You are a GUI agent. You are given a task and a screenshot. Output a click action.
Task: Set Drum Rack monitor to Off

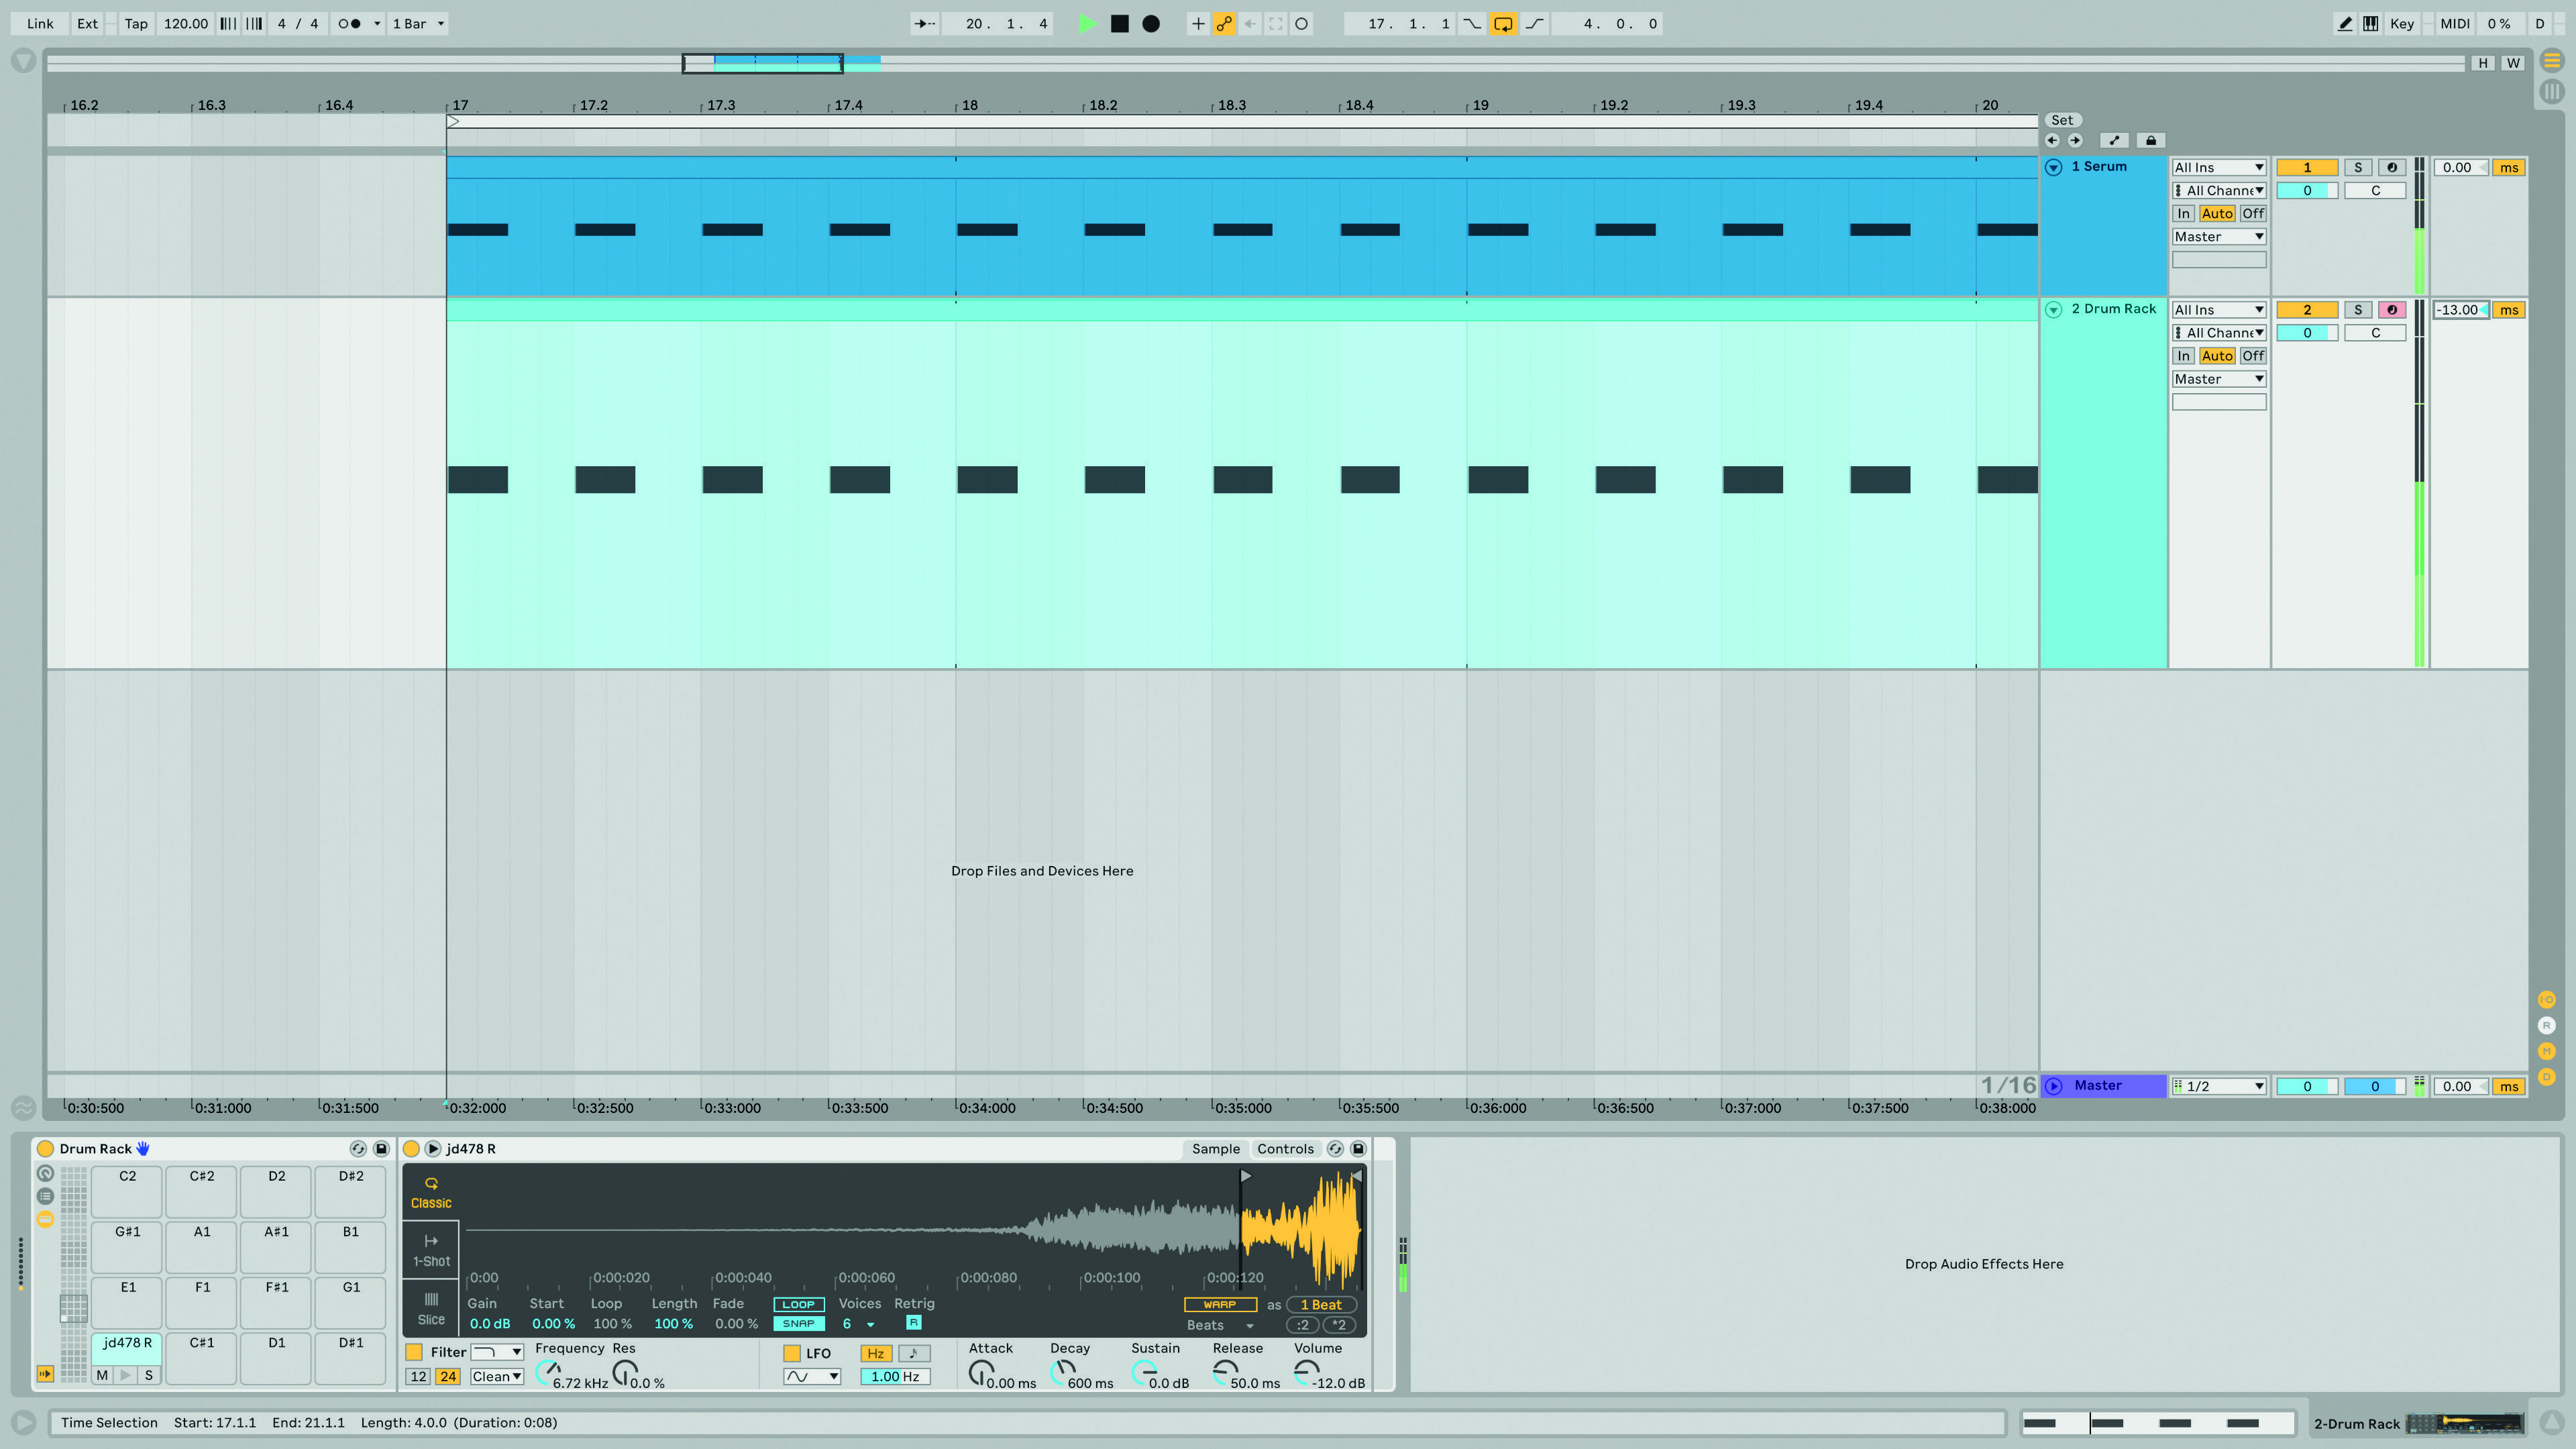click(2252, 356)
